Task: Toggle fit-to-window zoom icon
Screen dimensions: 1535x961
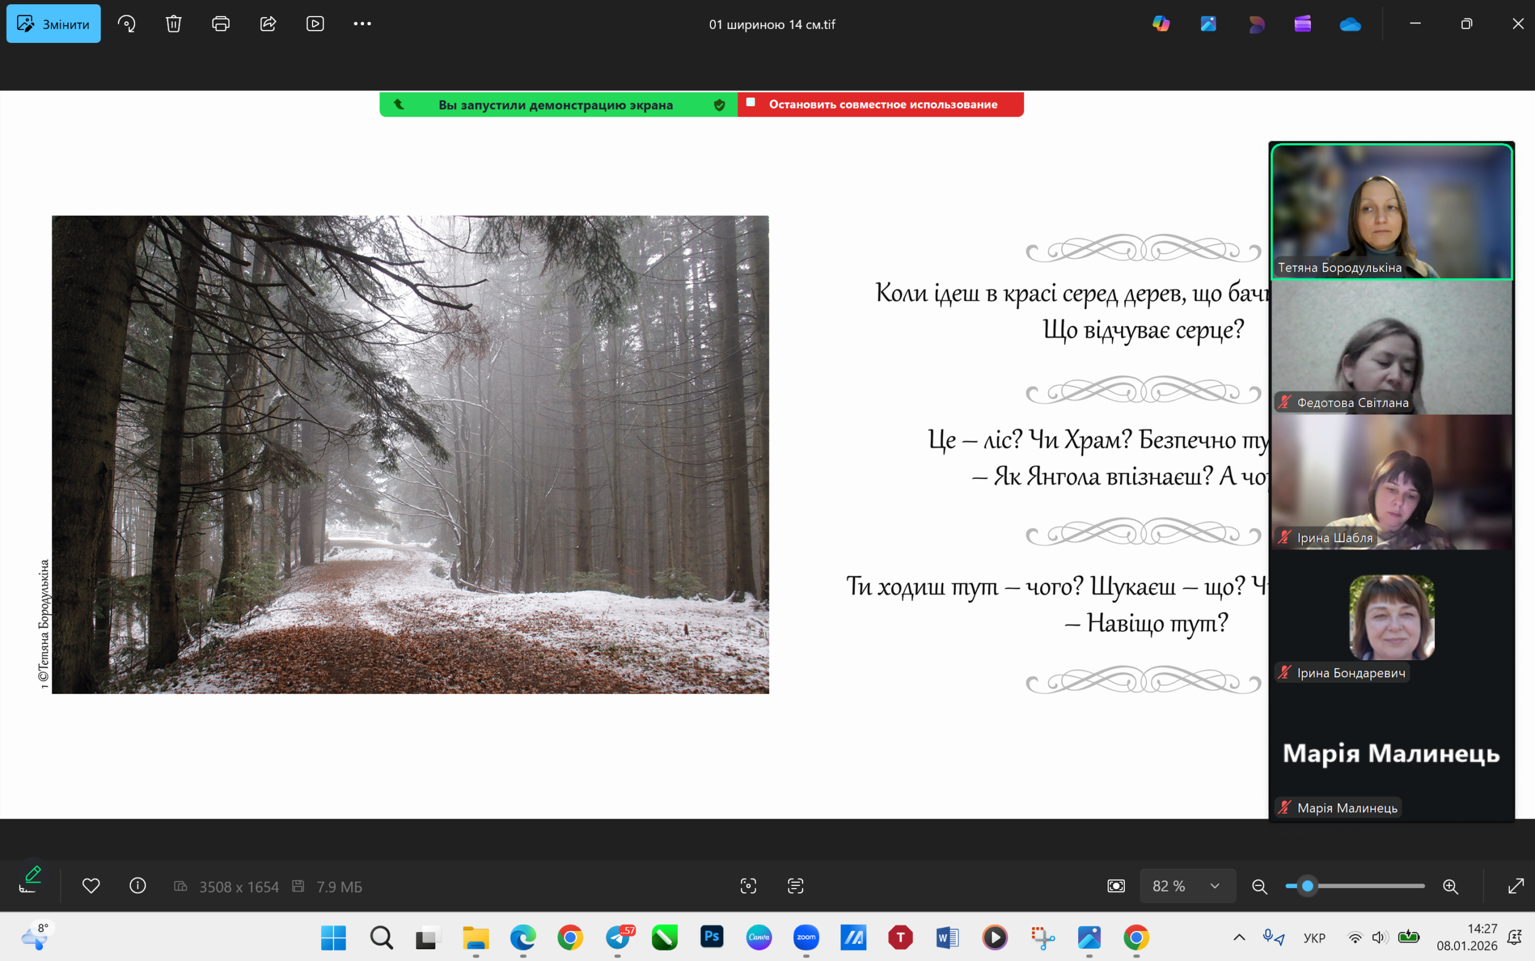Action: [1116, 886]
